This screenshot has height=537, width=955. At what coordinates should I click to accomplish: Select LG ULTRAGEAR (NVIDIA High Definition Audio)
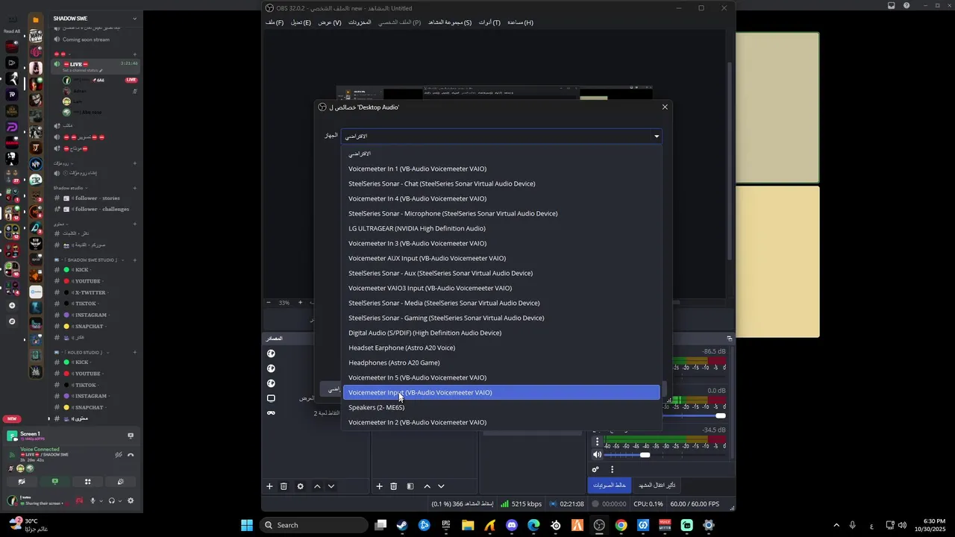click(501, 228)
